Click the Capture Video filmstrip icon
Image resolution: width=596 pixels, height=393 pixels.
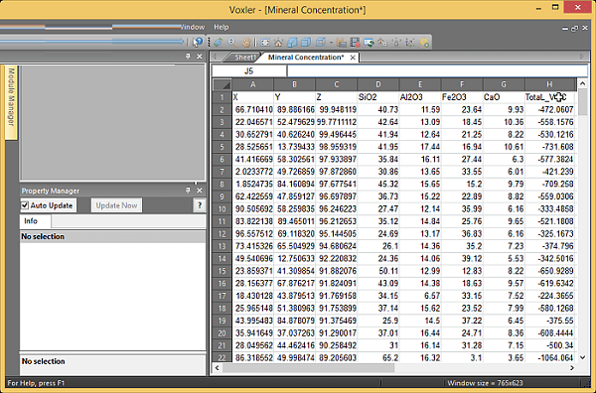coord(355,43)
